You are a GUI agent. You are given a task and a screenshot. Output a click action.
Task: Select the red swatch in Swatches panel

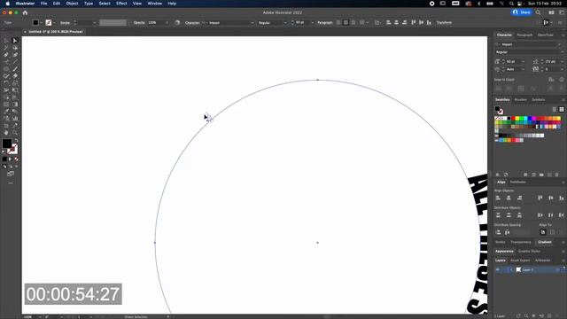pyautogui.click(x=514, y=118)
